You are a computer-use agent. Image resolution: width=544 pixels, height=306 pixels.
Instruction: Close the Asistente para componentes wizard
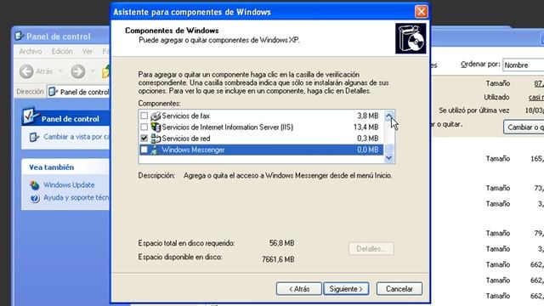422,12
